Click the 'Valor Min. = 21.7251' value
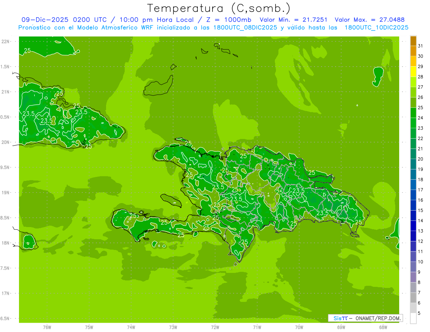Image resolution: width=430 pixels, height=332 pixels. point(293,20)
